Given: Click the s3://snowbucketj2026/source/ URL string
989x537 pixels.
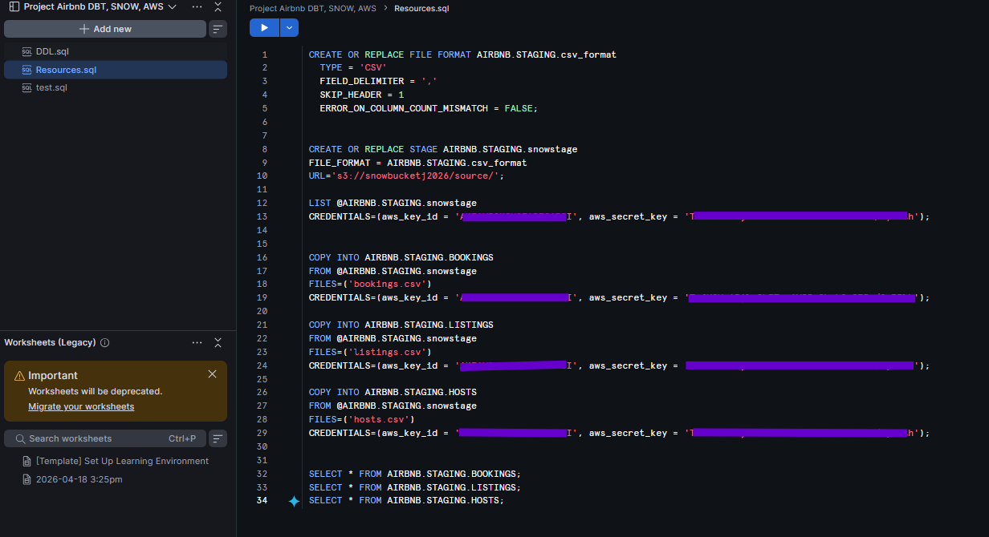Looking at the screenshot, I should (415, 176).
